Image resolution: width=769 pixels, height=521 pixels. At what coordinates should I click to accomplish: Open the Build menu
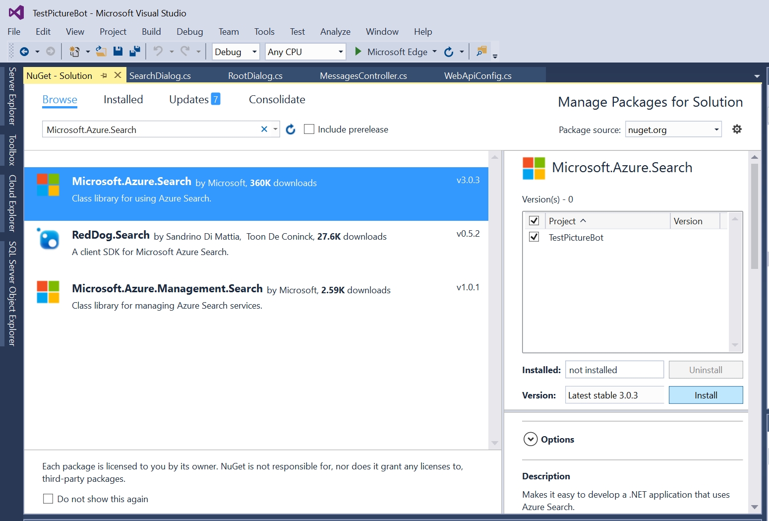pyautogui.click(x=151, y=31)
